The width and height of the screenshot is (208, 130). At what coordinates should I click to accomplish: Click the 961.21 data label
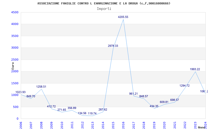[x=133, y=94]
